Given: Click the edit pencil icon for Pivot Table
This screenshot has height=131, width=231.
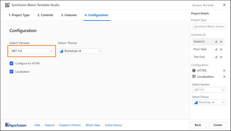Looking at the screenshot, I should [216, 50].
